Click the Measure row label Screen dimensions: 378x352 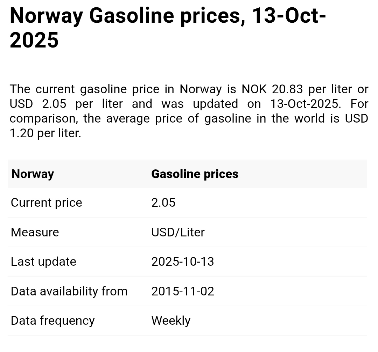[x=35, y=232]
